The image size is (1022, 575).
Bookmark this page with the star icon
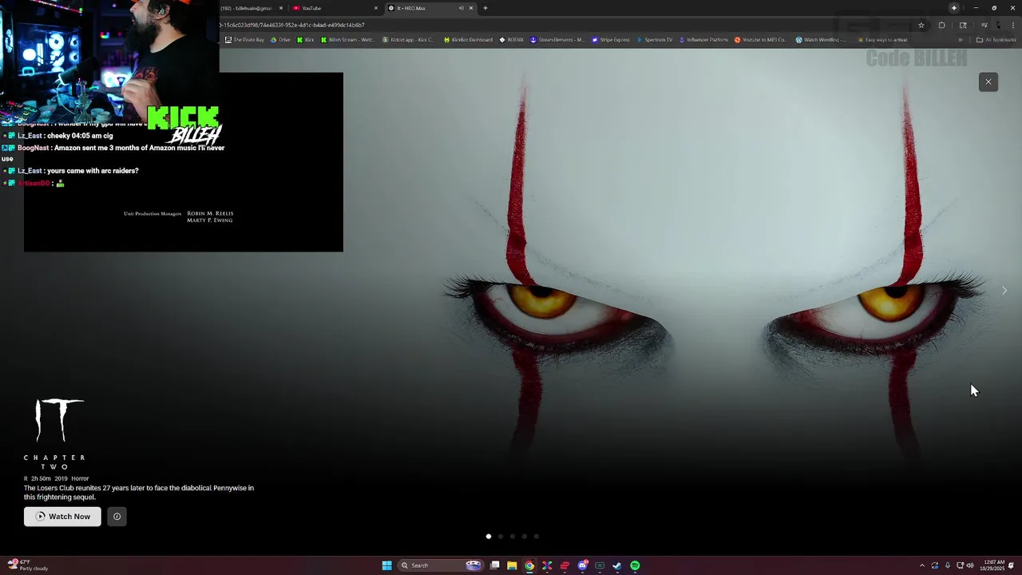[921, 25]
